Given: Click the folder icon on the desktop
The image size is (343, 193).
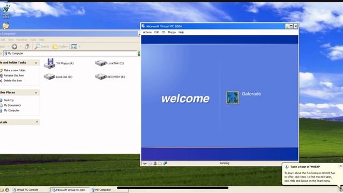Looking at the screenshot, I should (6, 26).
